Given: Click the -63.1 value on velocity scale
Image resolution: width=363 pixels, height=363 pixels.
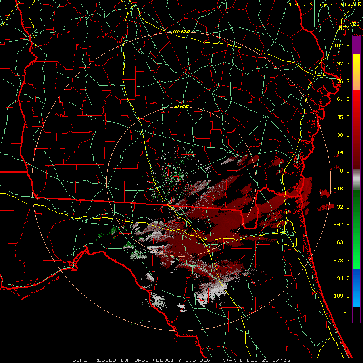Looking at the screenshot, I should coord(342,242).
